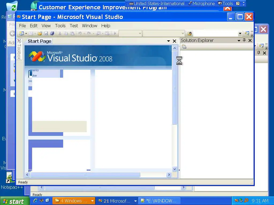Open the Solution Configurations combo box

click(x=130, y=33)
